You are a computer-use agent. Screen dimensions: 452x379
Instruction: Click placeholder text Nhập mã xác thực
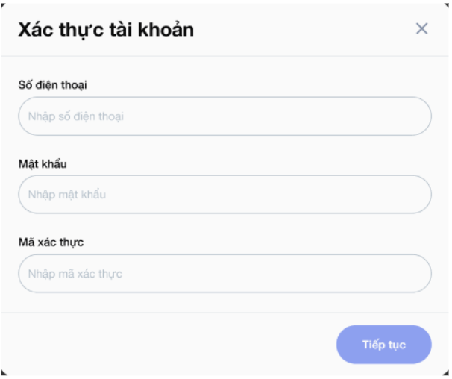[75, 274]
